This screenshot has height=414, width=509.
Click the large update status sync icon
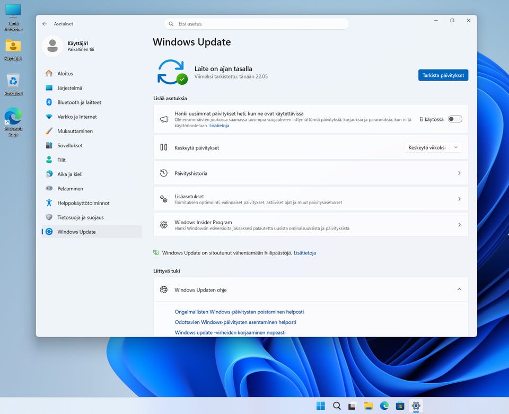click(172, 72)
